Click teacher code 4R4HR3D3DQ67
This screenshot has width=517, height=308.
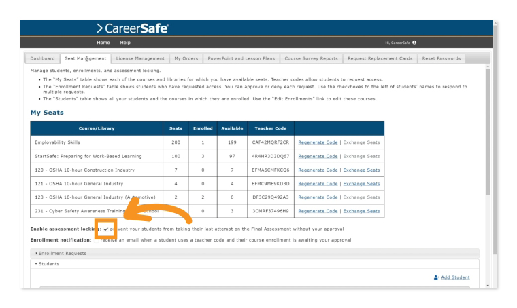pos(270,157)
